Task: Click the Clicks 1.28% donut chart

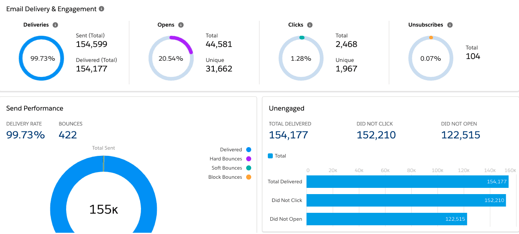Action: pos(301,59)
